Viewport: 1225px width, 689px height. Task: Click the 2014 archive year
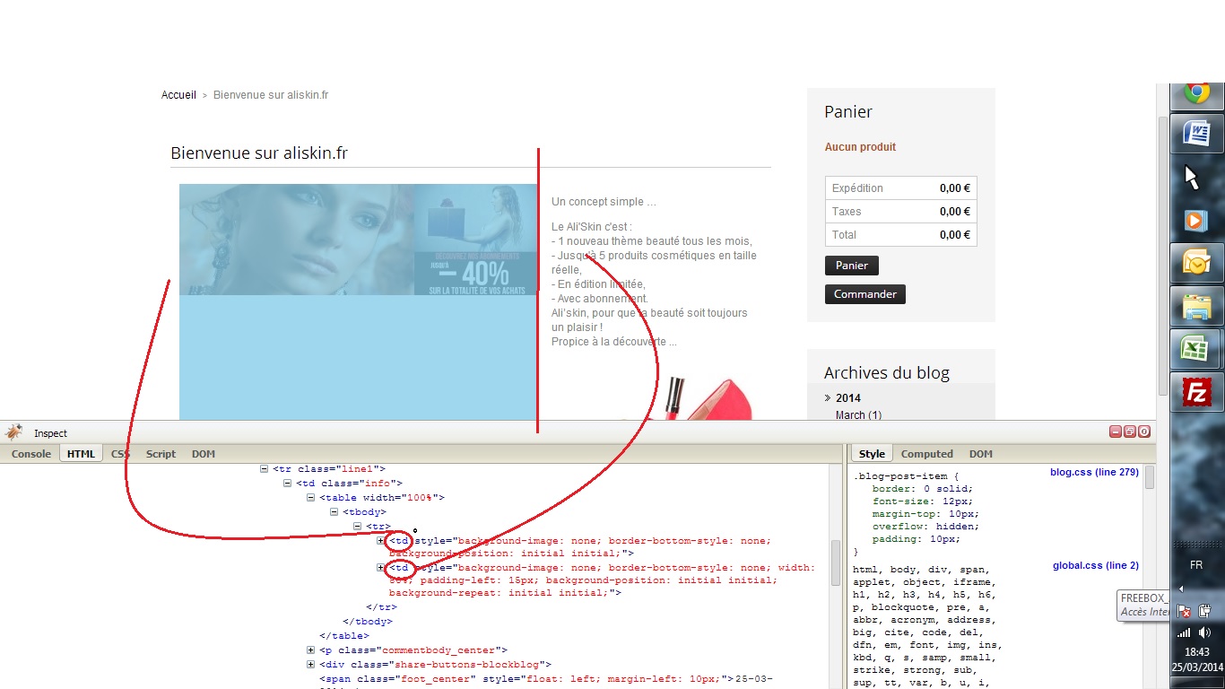click(x=847, y=398)
